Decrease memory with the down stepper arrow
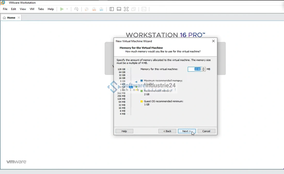 point(203,70)
